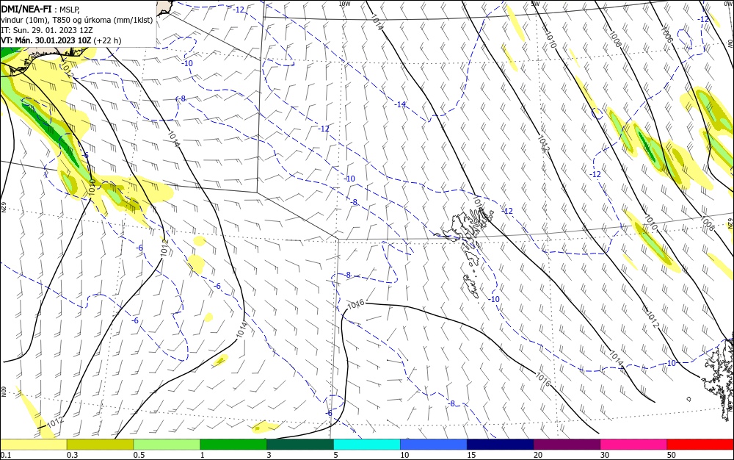734x460 pixels.
Task: Select the dark green 3 mm legend swatch
Action: point(300,445)
